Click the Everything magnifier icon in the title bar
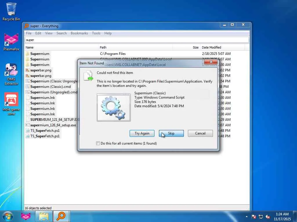The image size is (297, 222). [26, 26]
